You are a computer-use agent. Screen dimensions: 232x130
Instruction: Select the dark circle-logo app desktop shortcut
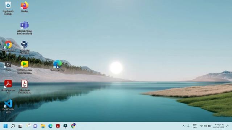(x=8, y=66)
